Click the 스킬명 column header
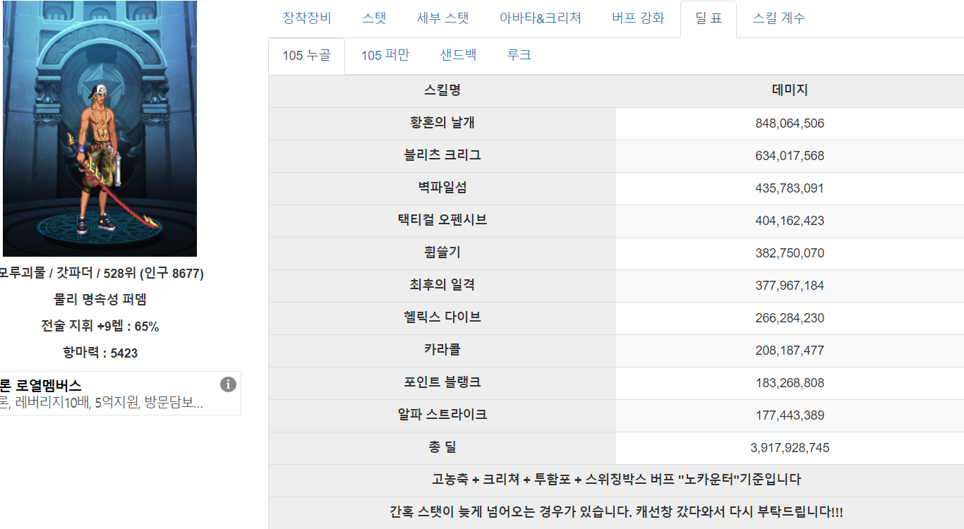The image size is (964, 529). [442, 90]
